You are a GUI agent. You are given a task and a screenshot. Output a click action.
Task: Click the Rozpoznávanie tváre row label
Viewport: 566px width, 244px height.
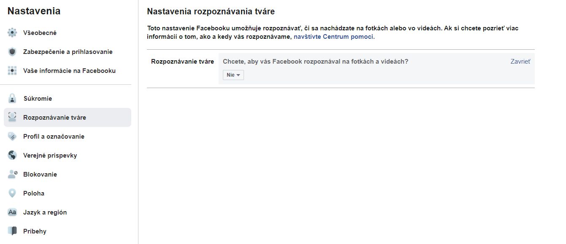click(182, 62)
